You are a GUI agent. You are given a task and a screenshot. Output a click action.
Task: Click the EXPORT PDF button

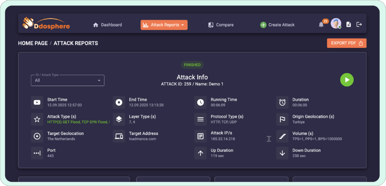346,43
